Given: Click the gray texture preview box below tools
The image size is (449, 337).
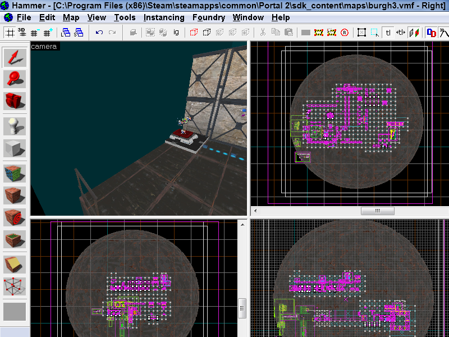Looking at the screenshot, I should [15, 312].
